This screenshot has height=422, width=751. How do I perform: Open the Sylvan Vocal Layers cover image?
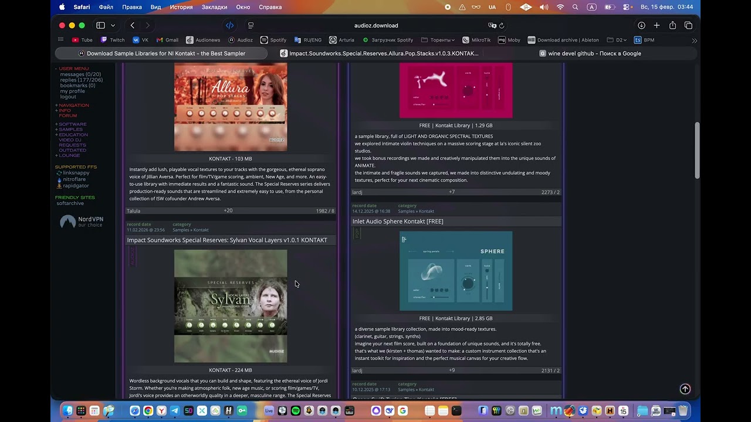coord(231,306)
